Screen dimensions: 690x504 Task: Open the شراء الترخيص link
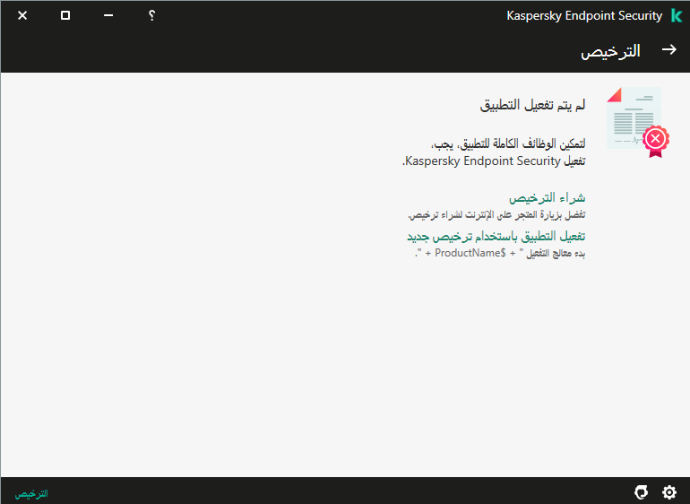coord(547,198)
